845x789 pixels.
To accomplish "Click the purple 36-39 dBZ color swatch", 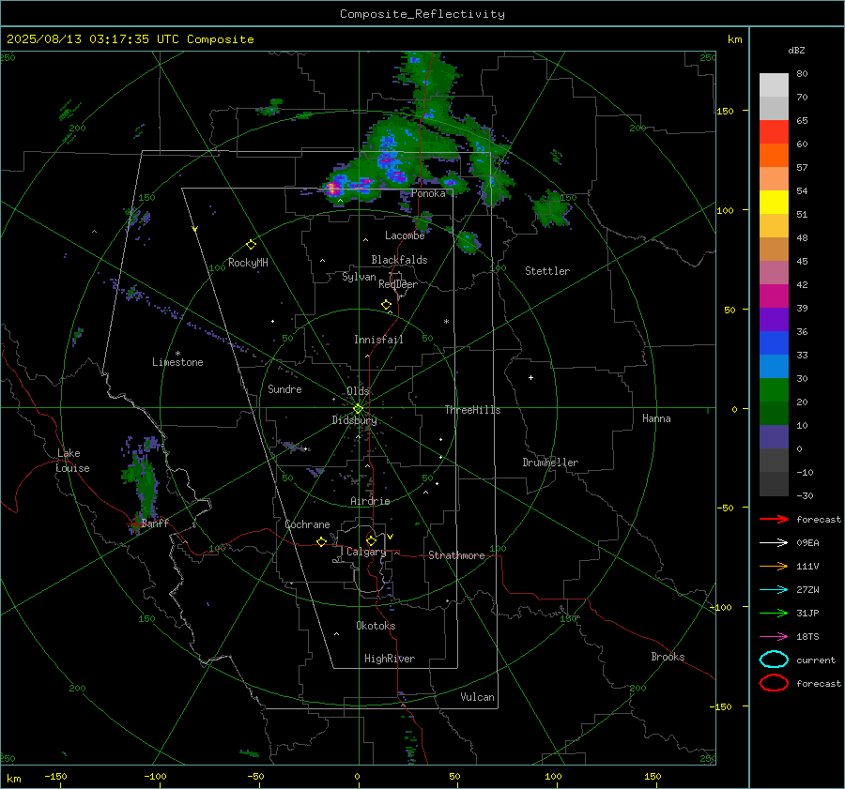I will [774, 320].
